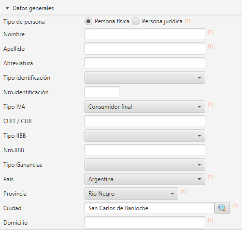This screenshot has width=242, height=230.
Task: Select the Persona física radio button
Action: (x=88, y=21)
